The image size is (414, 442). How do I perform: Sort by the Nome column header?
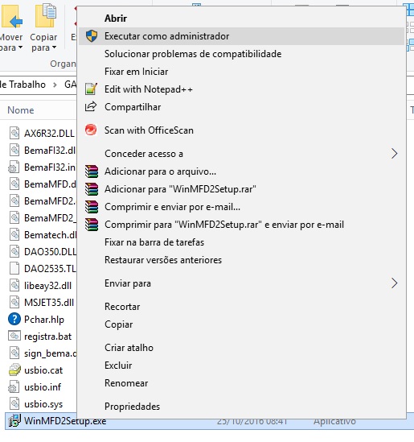click(21, 110)
